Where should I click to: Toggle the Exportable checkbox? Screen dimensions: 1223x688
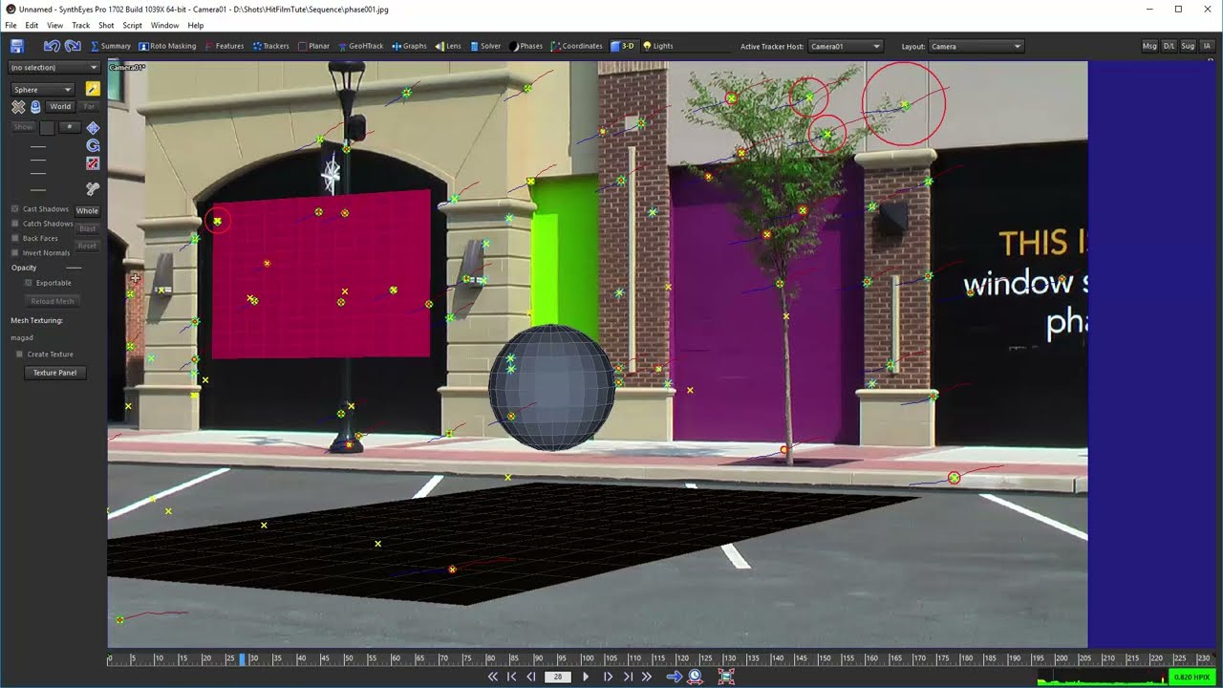click(x=29, y=283)
